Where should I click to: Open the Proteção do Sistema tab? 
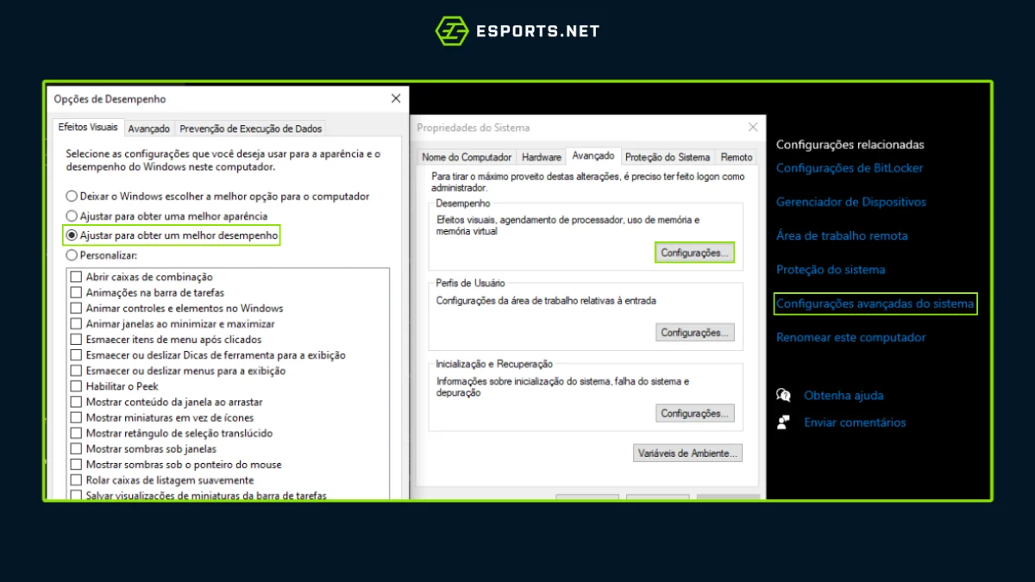[x=668, y=157]
